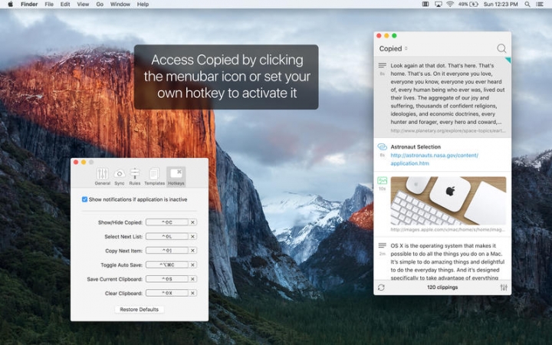Click the 120 clippings status text
Image resolution: width=552 pixels, height=345 pixels.
pos(442,287)
